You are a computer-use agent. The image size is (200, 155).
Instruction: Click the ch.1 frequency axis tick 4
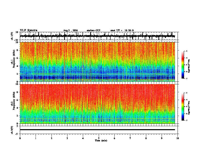point(17,66)
